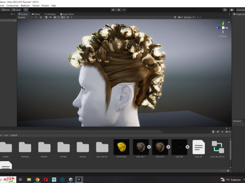Open the Prefabs folder
This screenshot has width=245, height=183.
(63, 147)
